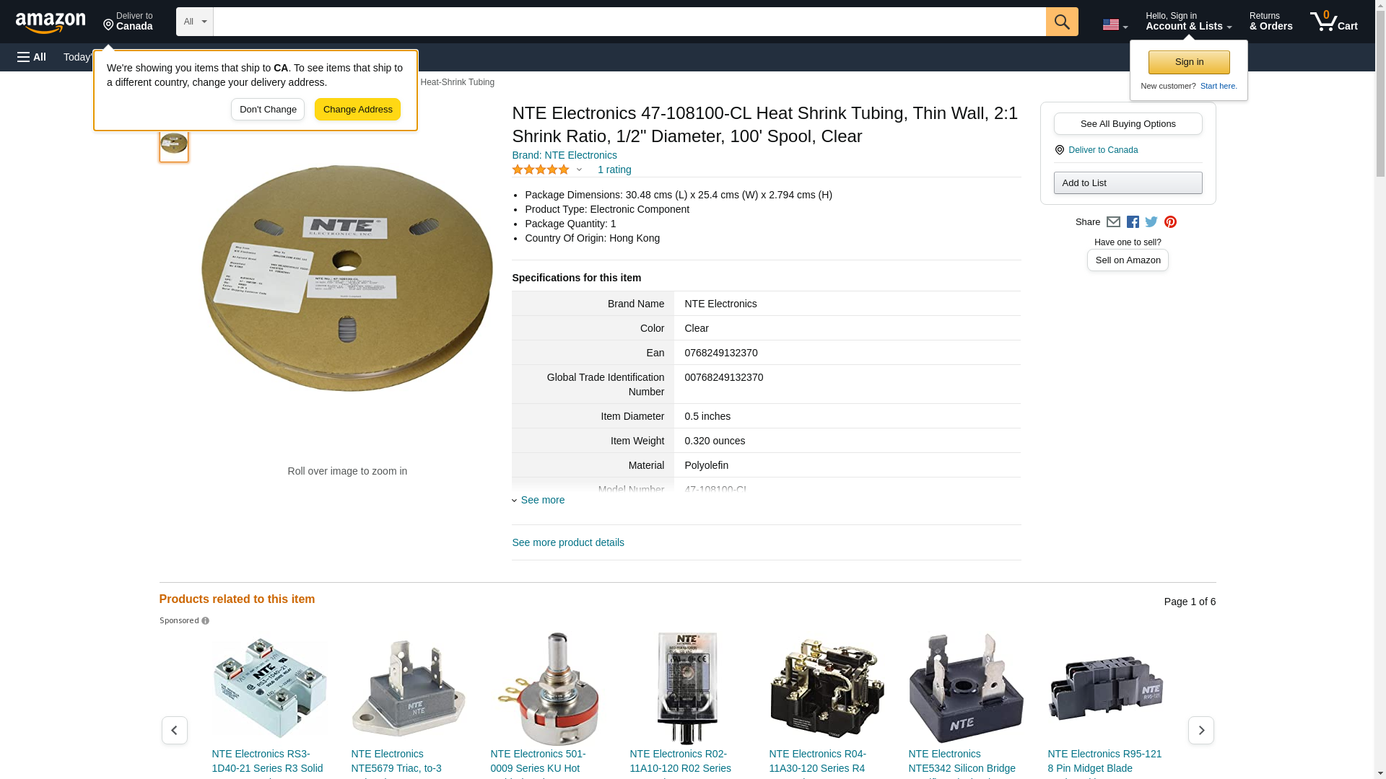
Task: Click the Amazon logo
Action: (51, 22)
